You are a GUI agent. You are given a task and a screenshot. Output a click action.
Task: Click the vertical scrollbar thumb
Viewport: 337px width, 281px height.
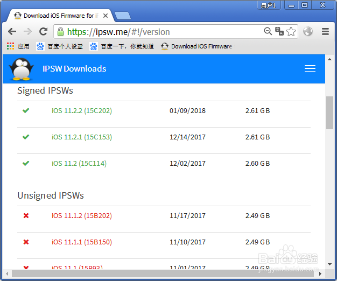329,113
